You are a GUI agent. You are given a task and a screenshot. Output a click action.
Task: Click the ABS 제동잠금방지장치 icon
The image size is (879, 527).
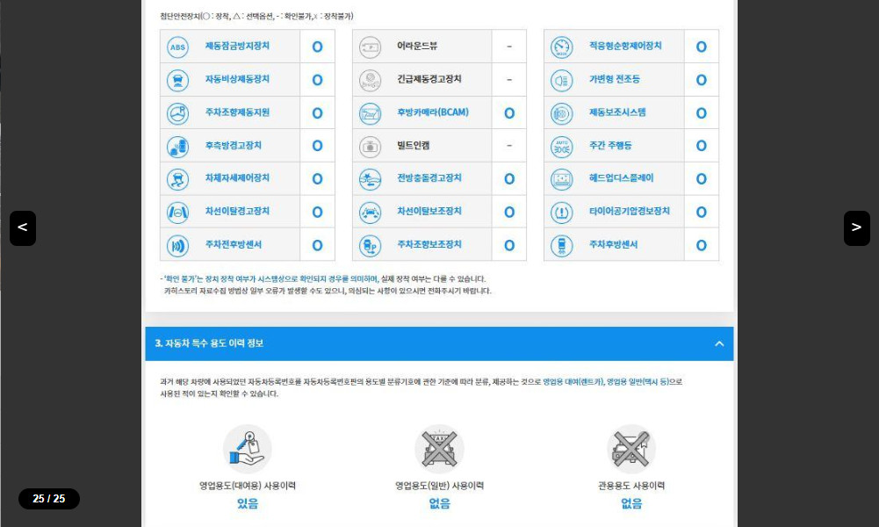178,47
